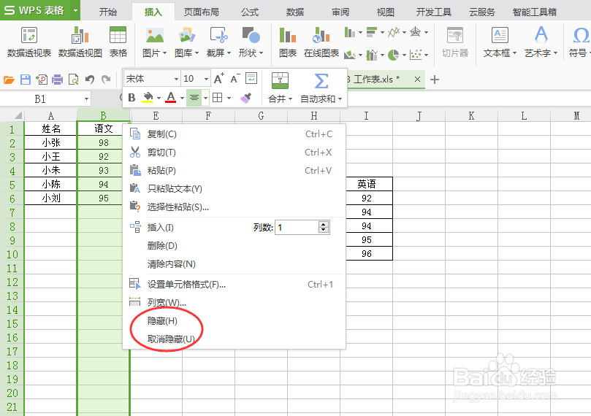Save with the floppy disk icon

coord(26,80)
